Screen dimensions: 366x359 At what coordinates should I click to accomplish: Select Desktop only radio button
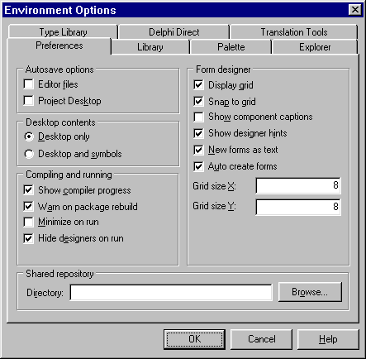29,136
